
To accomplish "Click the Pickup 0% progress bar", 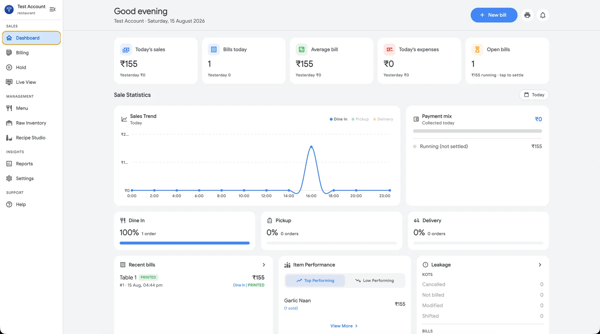I will [x=332, y=243].
